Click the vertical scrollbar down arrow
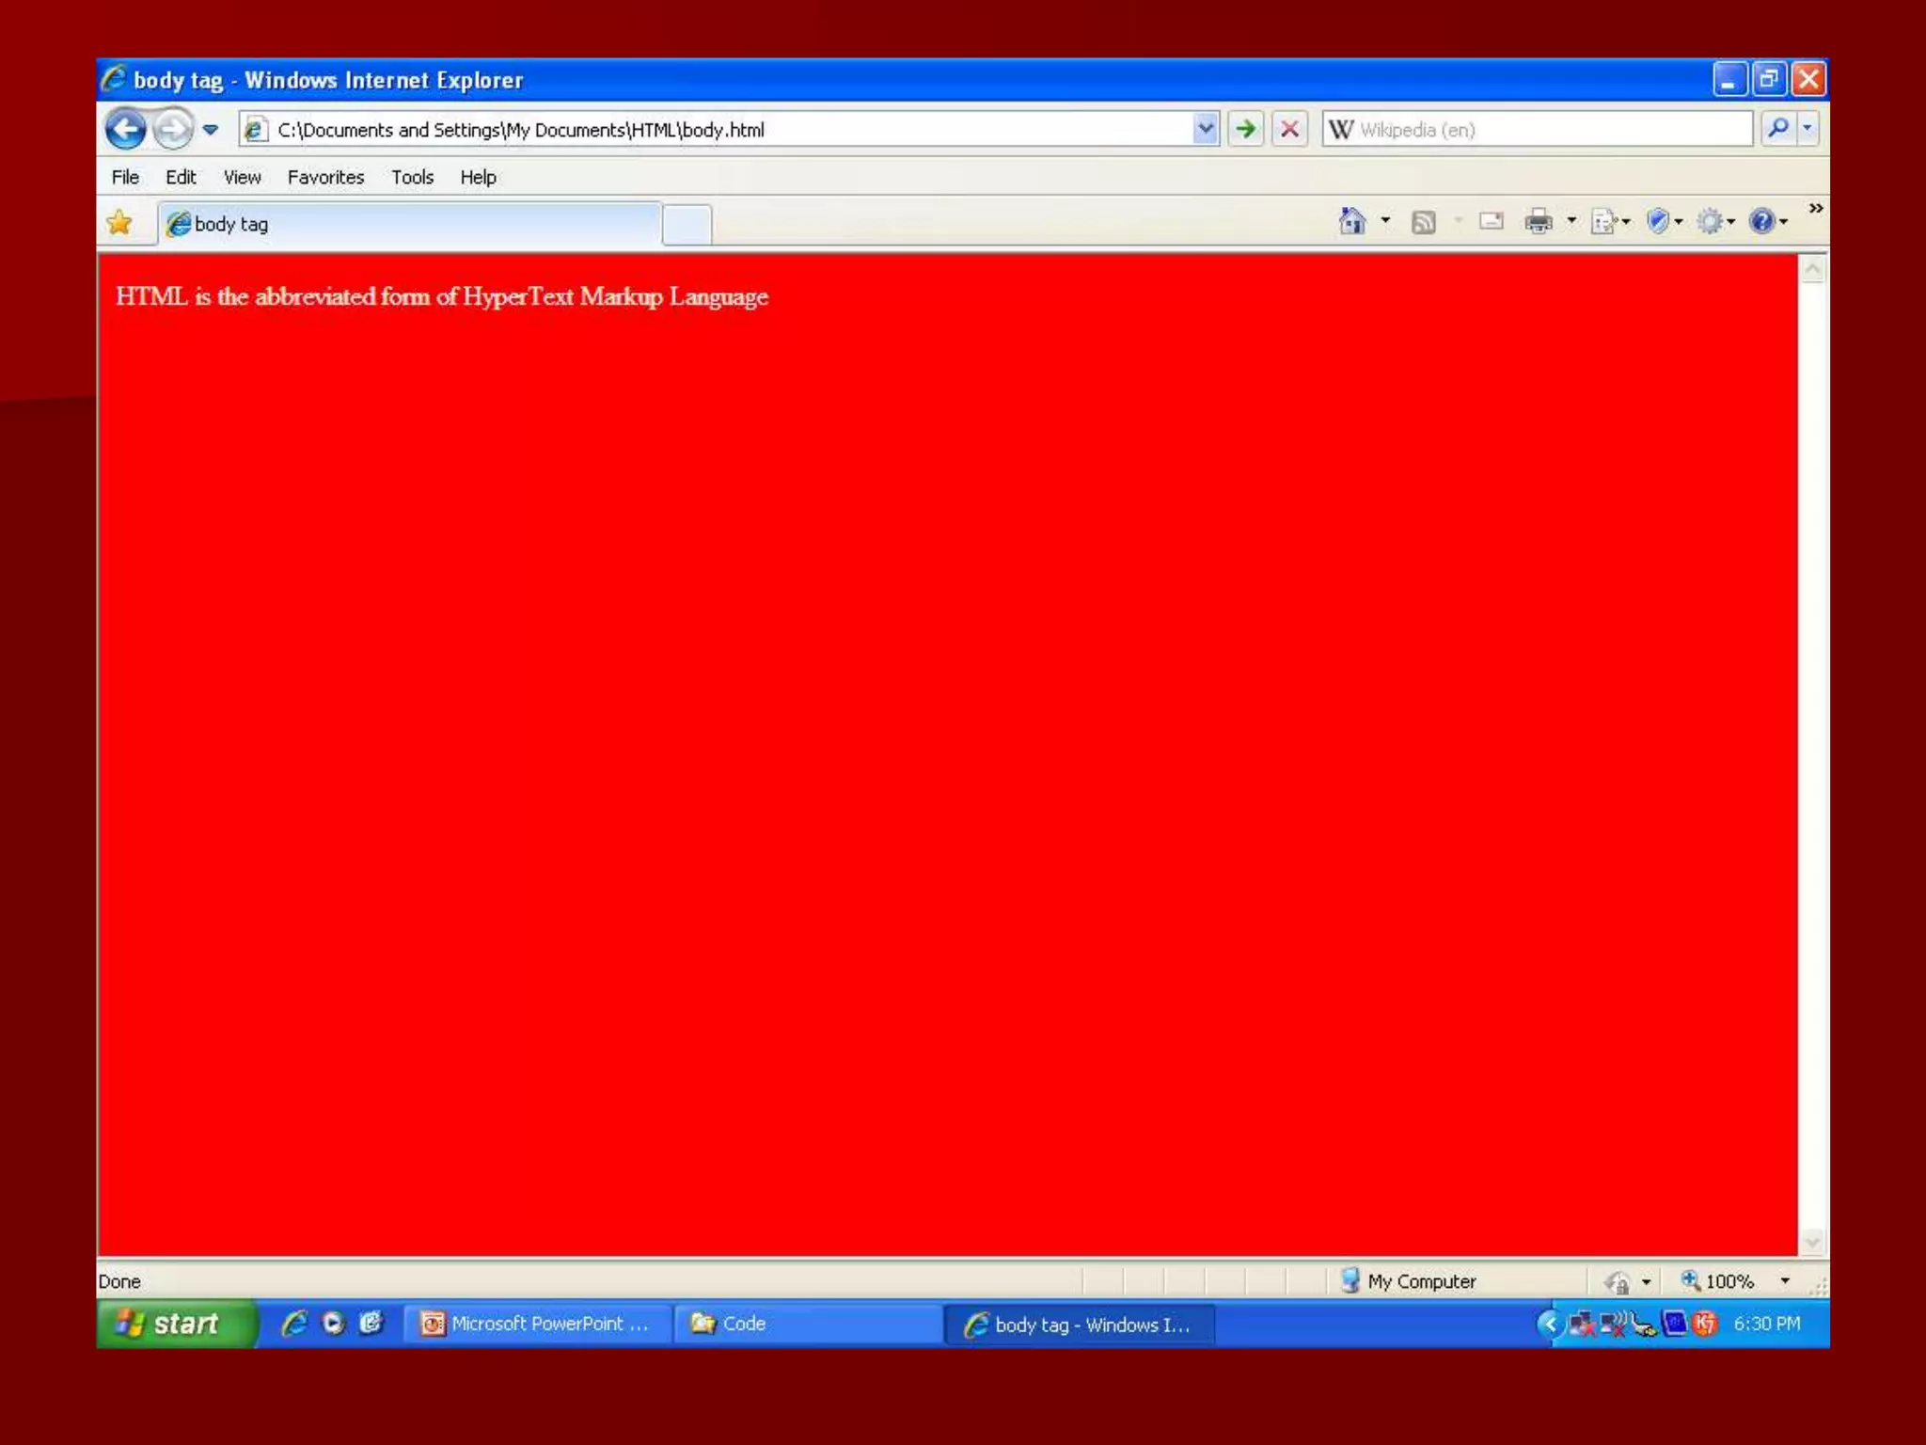 pos(1813,1242)
